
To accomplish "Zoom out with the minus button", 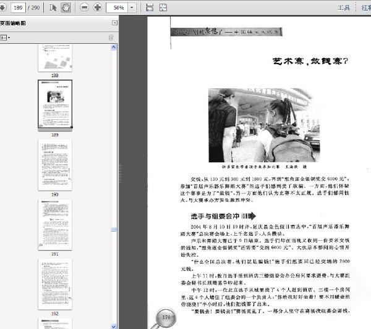I will click(x=84, y=7).
